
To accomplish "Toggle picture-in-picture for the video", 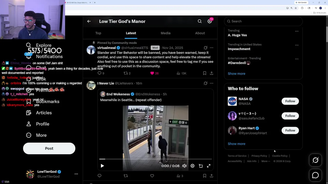I will click(201, 166).
